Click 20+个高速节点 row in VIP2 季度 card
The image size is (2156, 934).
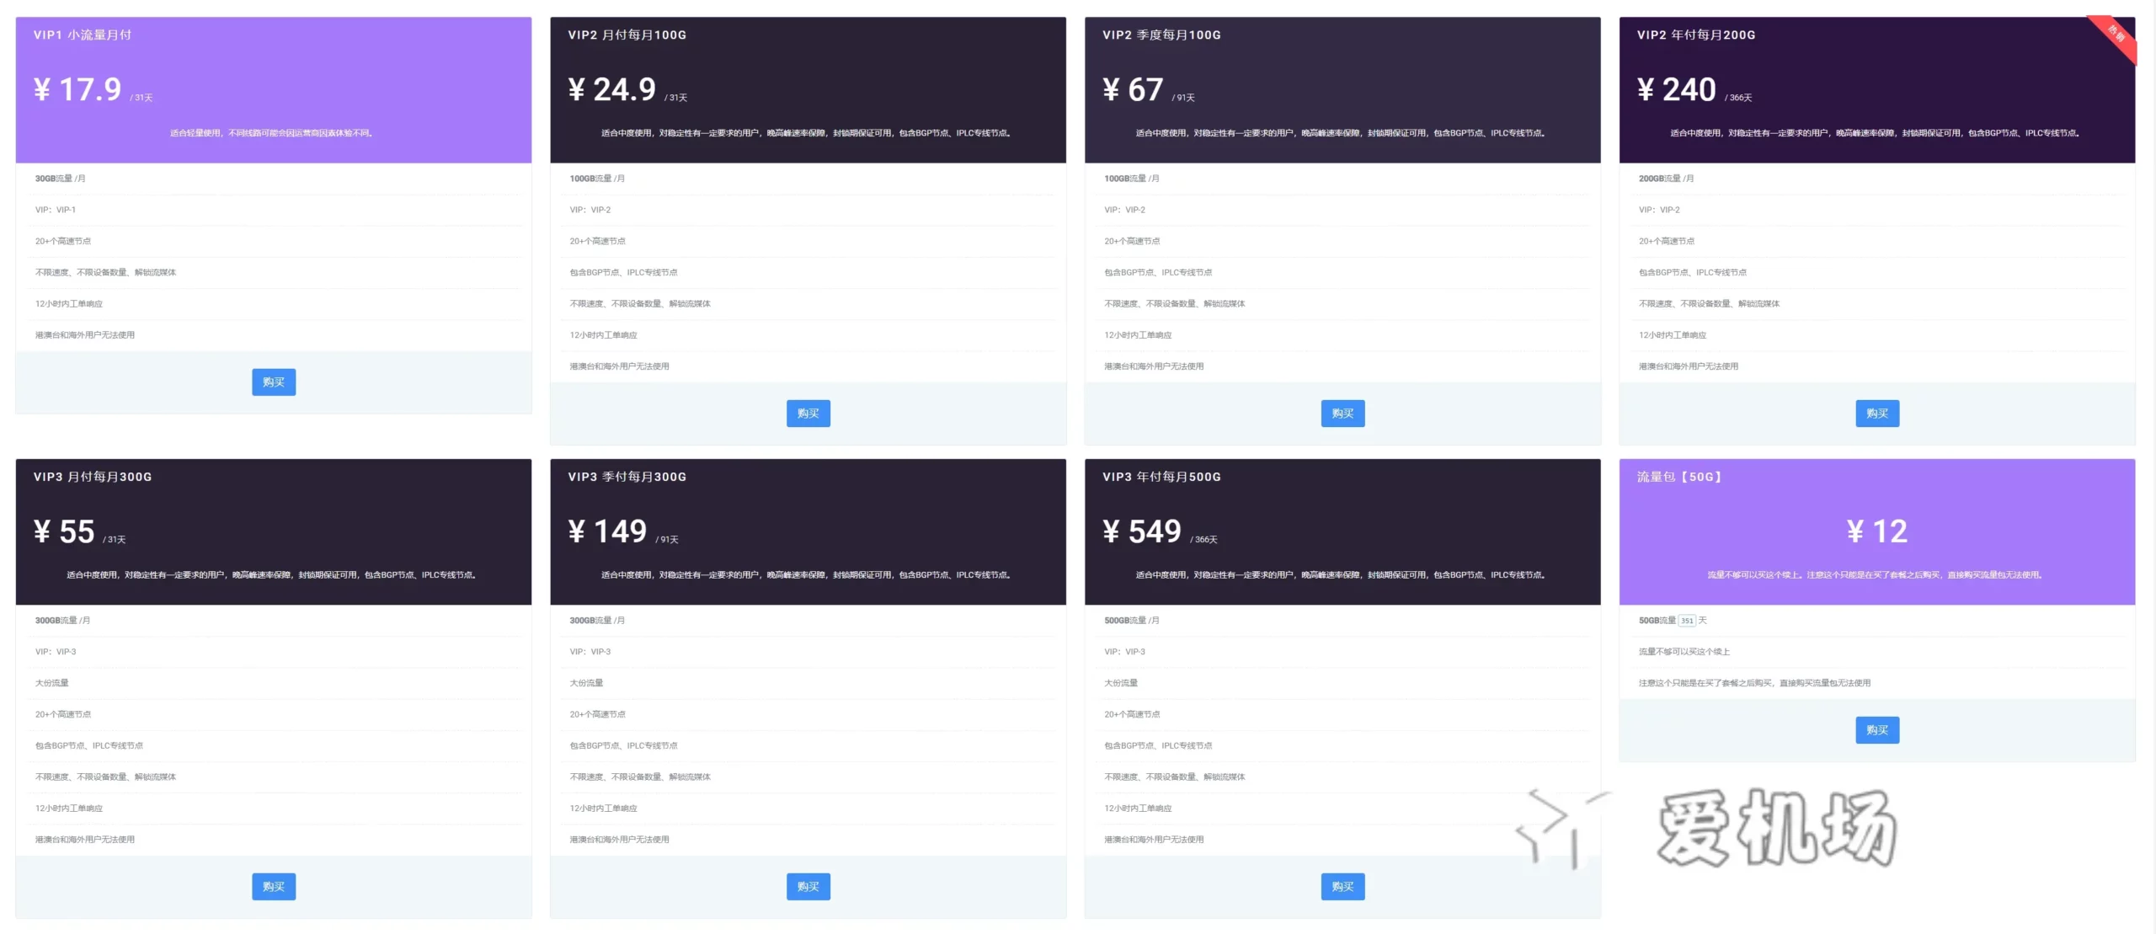[x=1342, y=242]
